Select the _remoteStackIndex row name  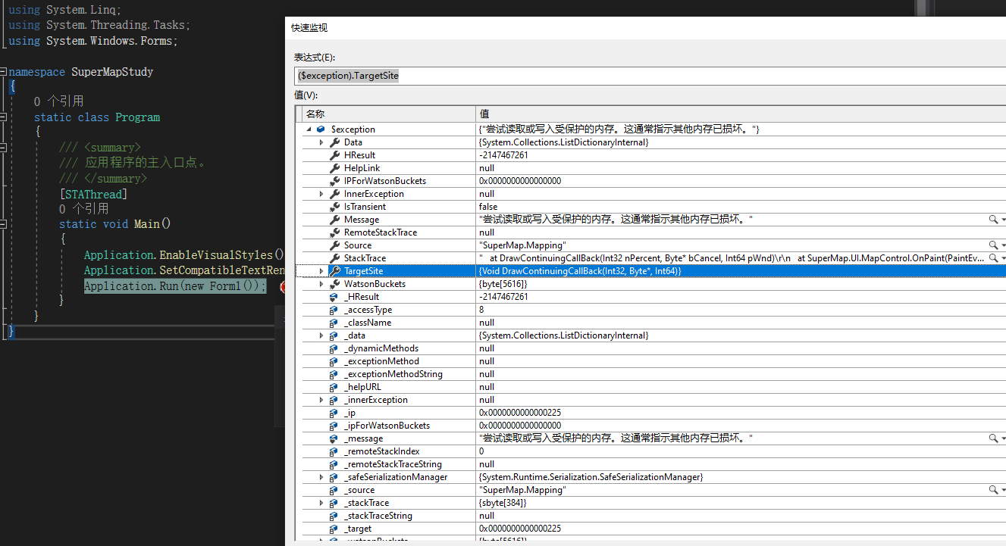tap(382, 451)
